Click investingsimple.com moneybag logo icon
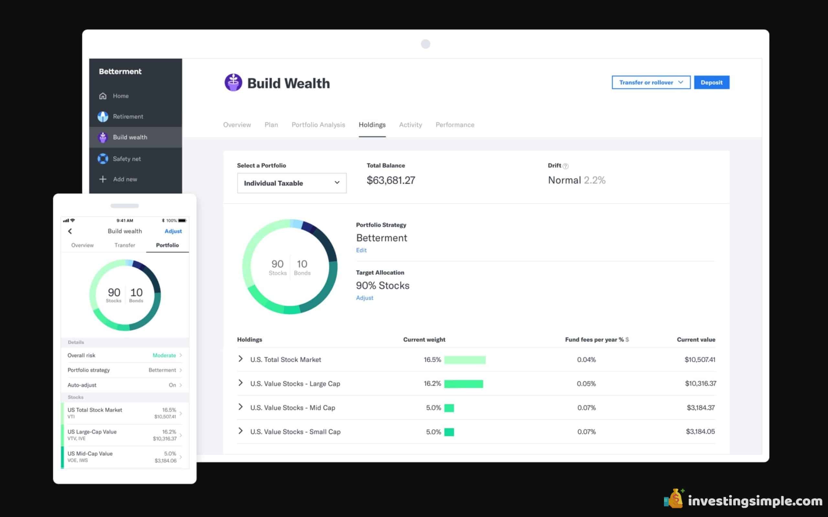Screen dimensions: 828x517 click(674, 498)
